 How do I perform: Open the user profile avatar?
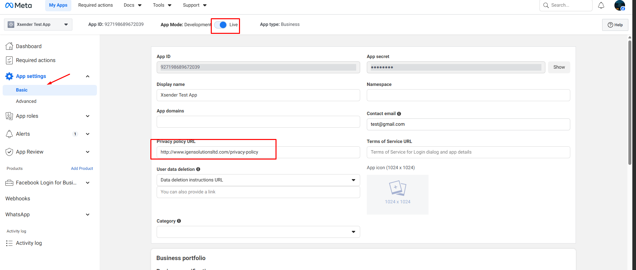(x=619, y=5)
